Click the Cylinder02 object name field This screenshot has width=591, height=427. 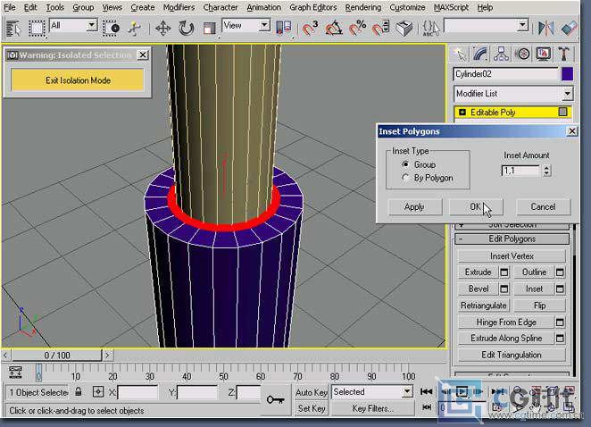pos(506,74)
